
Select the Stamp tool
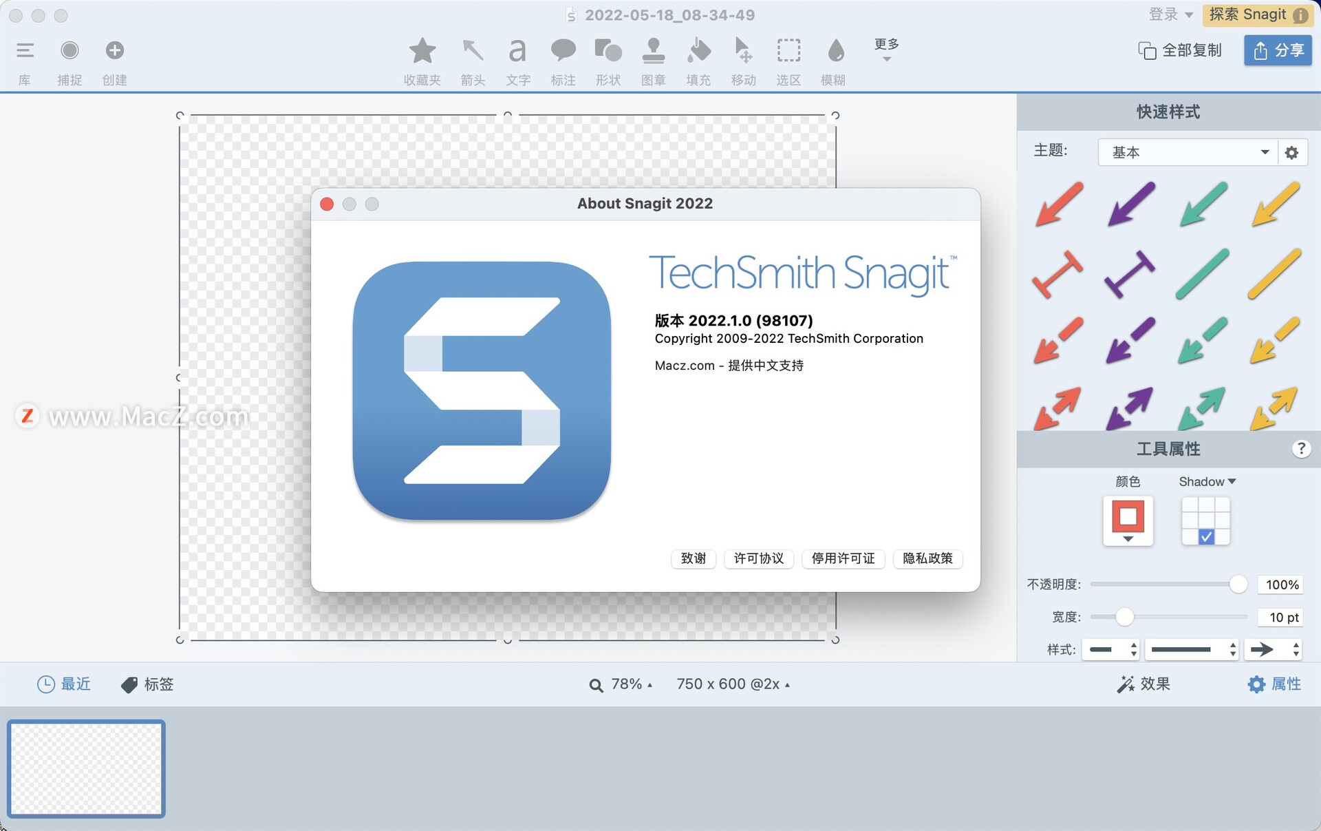(x=653, y=51)
